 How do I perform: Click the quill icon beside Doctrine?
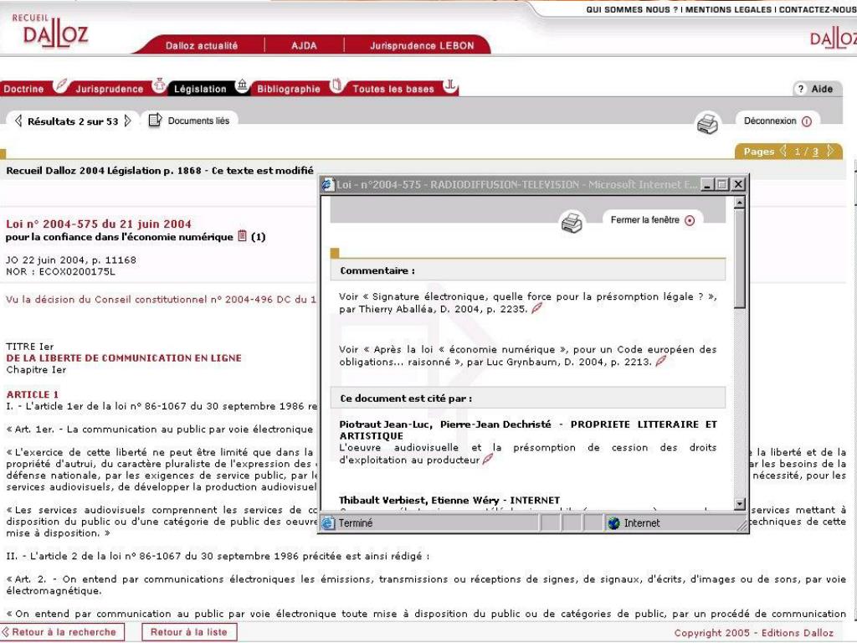60,86
